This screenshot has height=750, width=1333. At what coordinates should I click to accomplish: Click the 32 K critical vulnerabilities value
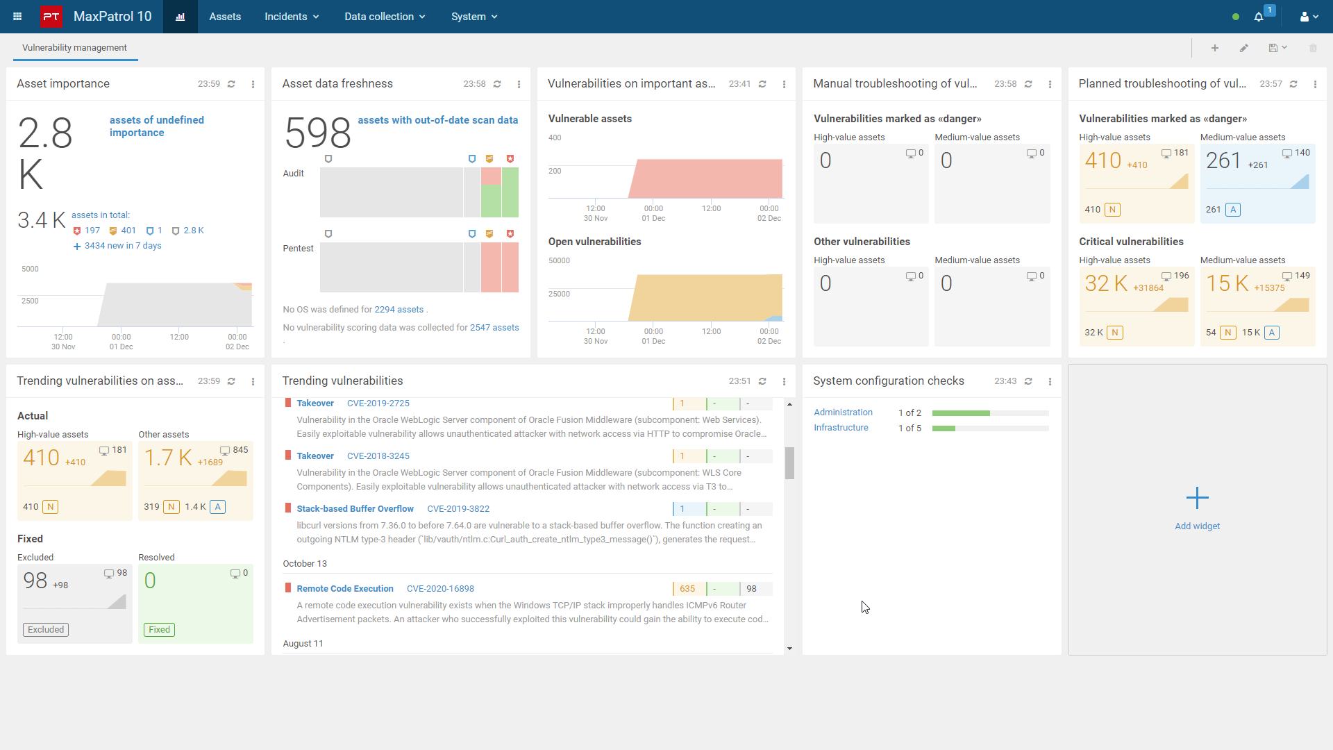pos(1106,283)
